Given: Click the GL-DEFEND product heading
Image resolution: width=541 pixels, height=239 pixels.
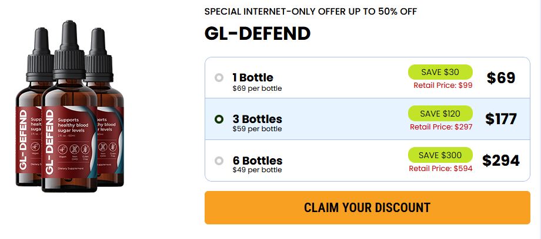Looking at the screenshot, I should (x=258, y=33).
